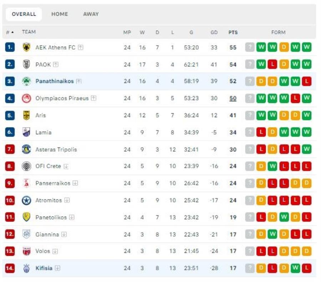Switch to the AWAY standings tab
321x282 pixels.
tap(91, 14)
